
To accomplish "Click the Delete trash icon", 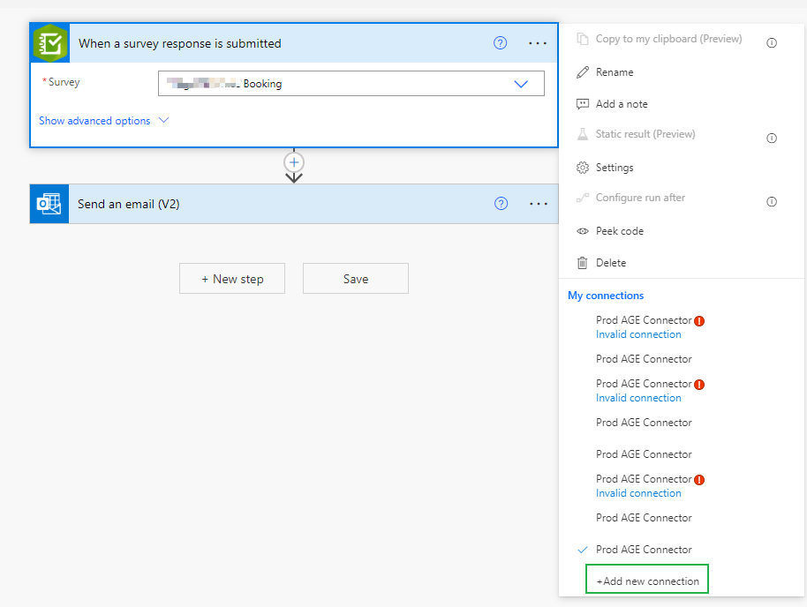I will (583, 262).
